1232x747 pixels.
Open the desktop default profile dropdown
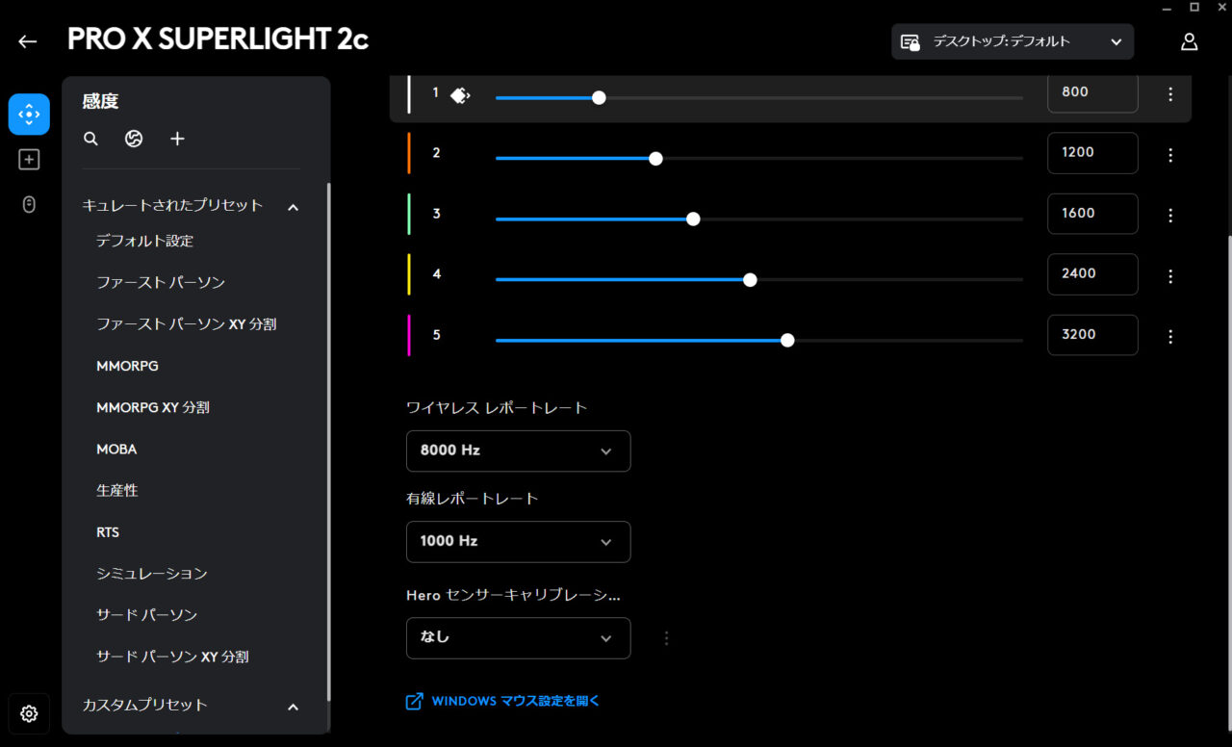coord(1012,41)
